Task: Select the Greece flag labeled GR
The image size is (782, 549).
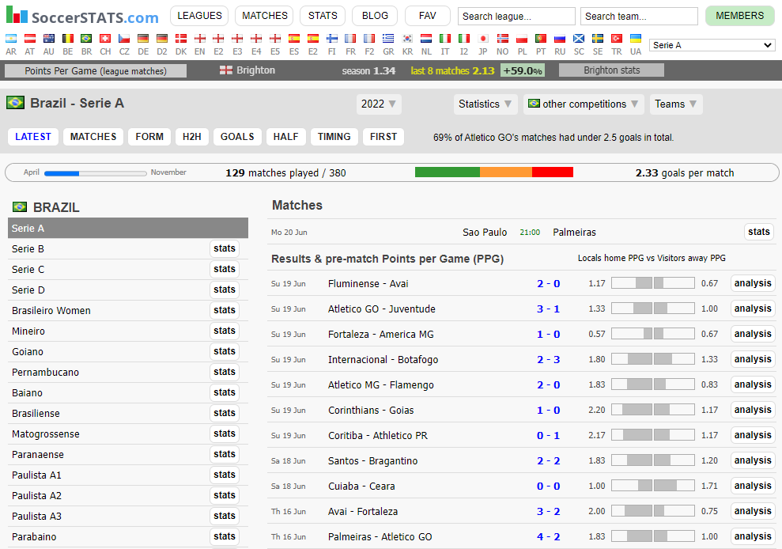Action: point(388,39)
